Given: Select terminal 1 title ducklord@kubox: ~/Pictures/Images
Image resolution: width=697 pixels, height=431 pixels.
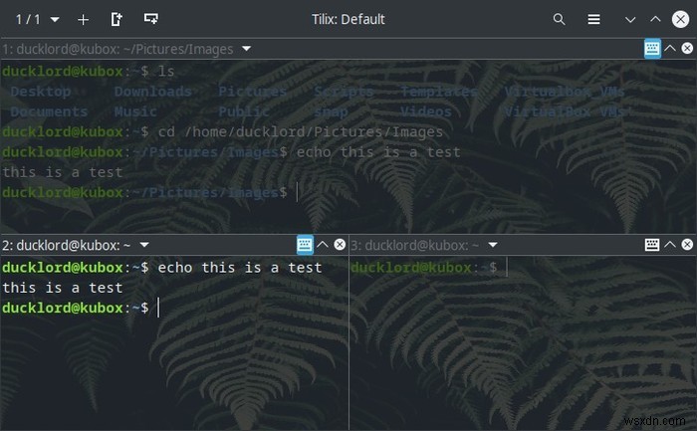Looking at the screenshot, I should pos(117,50).
